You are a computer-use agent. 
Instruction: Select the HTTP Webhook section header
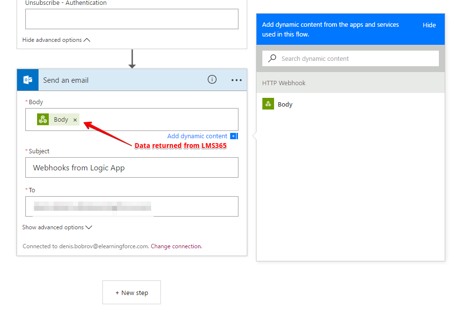[284, 83]
